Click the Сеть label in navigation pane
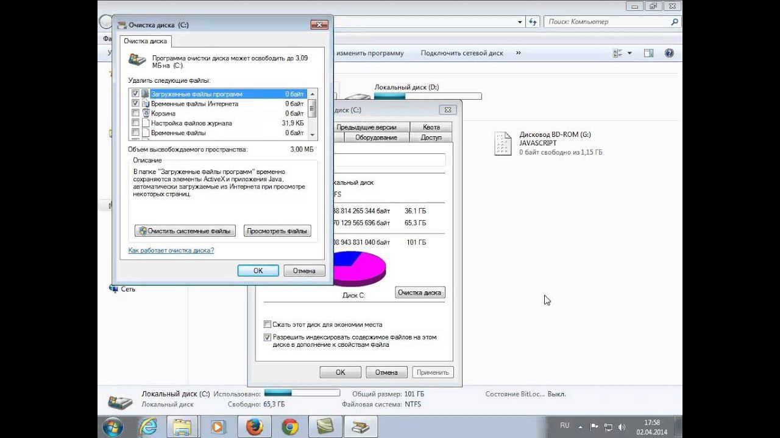This screenshot has height=438, width=780. [128, 289]
